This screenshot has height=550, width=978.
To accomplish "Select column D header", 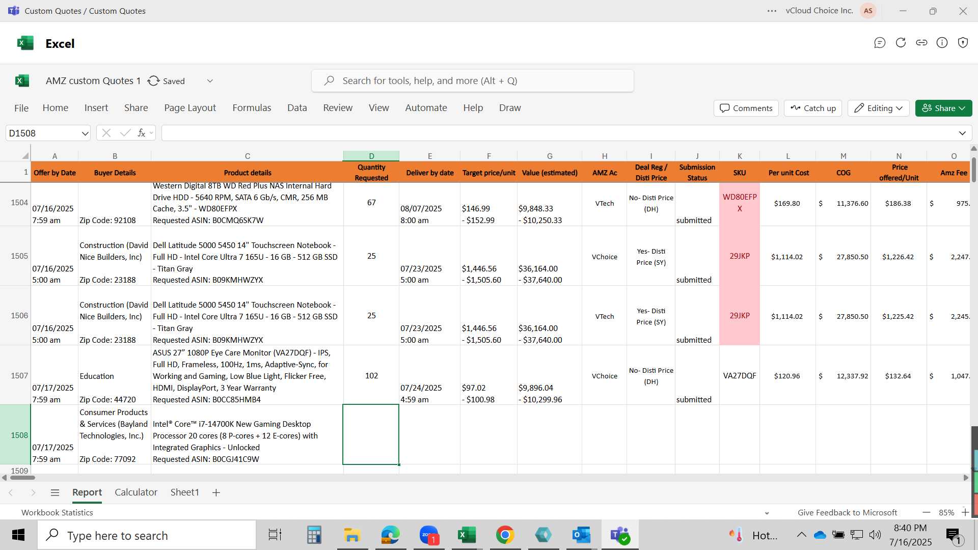I will tap(371, 156).
